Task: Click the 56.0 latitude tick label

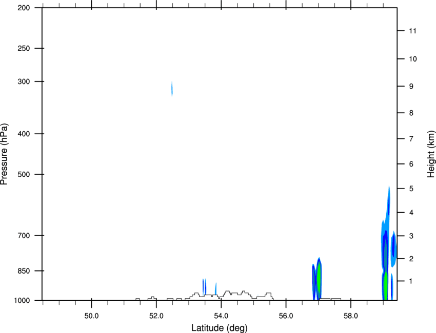Action: [x=286, y=316]
